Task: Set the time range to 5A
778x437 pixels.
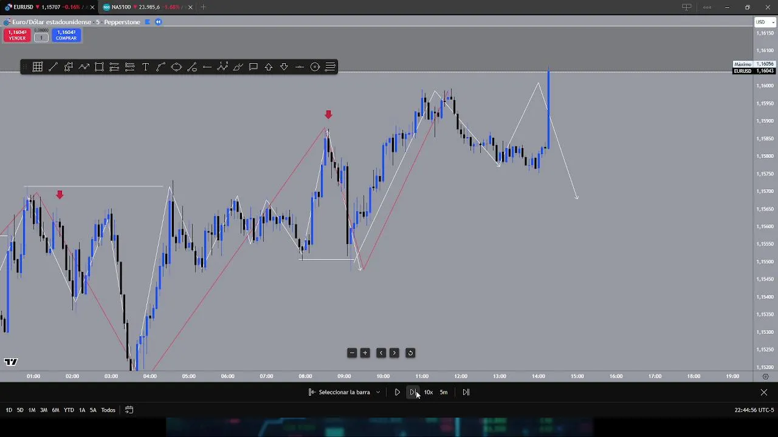Action: point(93,410)
